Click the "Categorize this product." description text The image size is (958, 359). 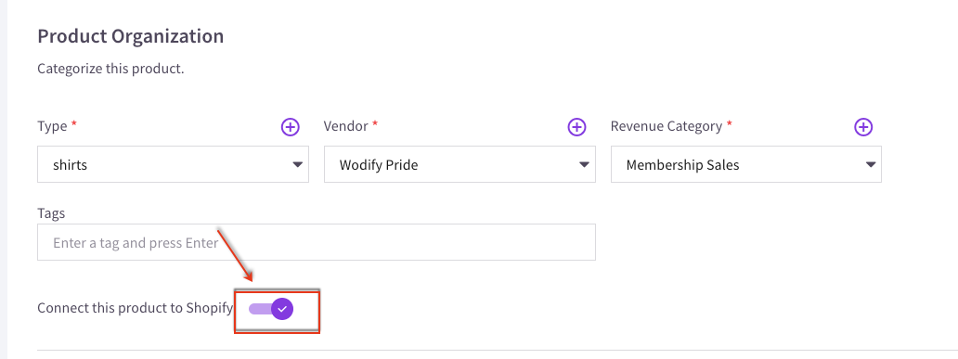pos(110,69)
